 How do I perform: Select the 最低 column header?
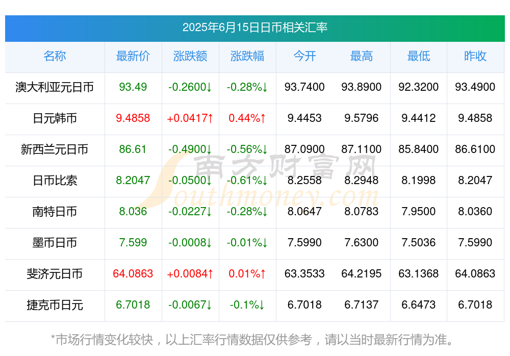419,56
